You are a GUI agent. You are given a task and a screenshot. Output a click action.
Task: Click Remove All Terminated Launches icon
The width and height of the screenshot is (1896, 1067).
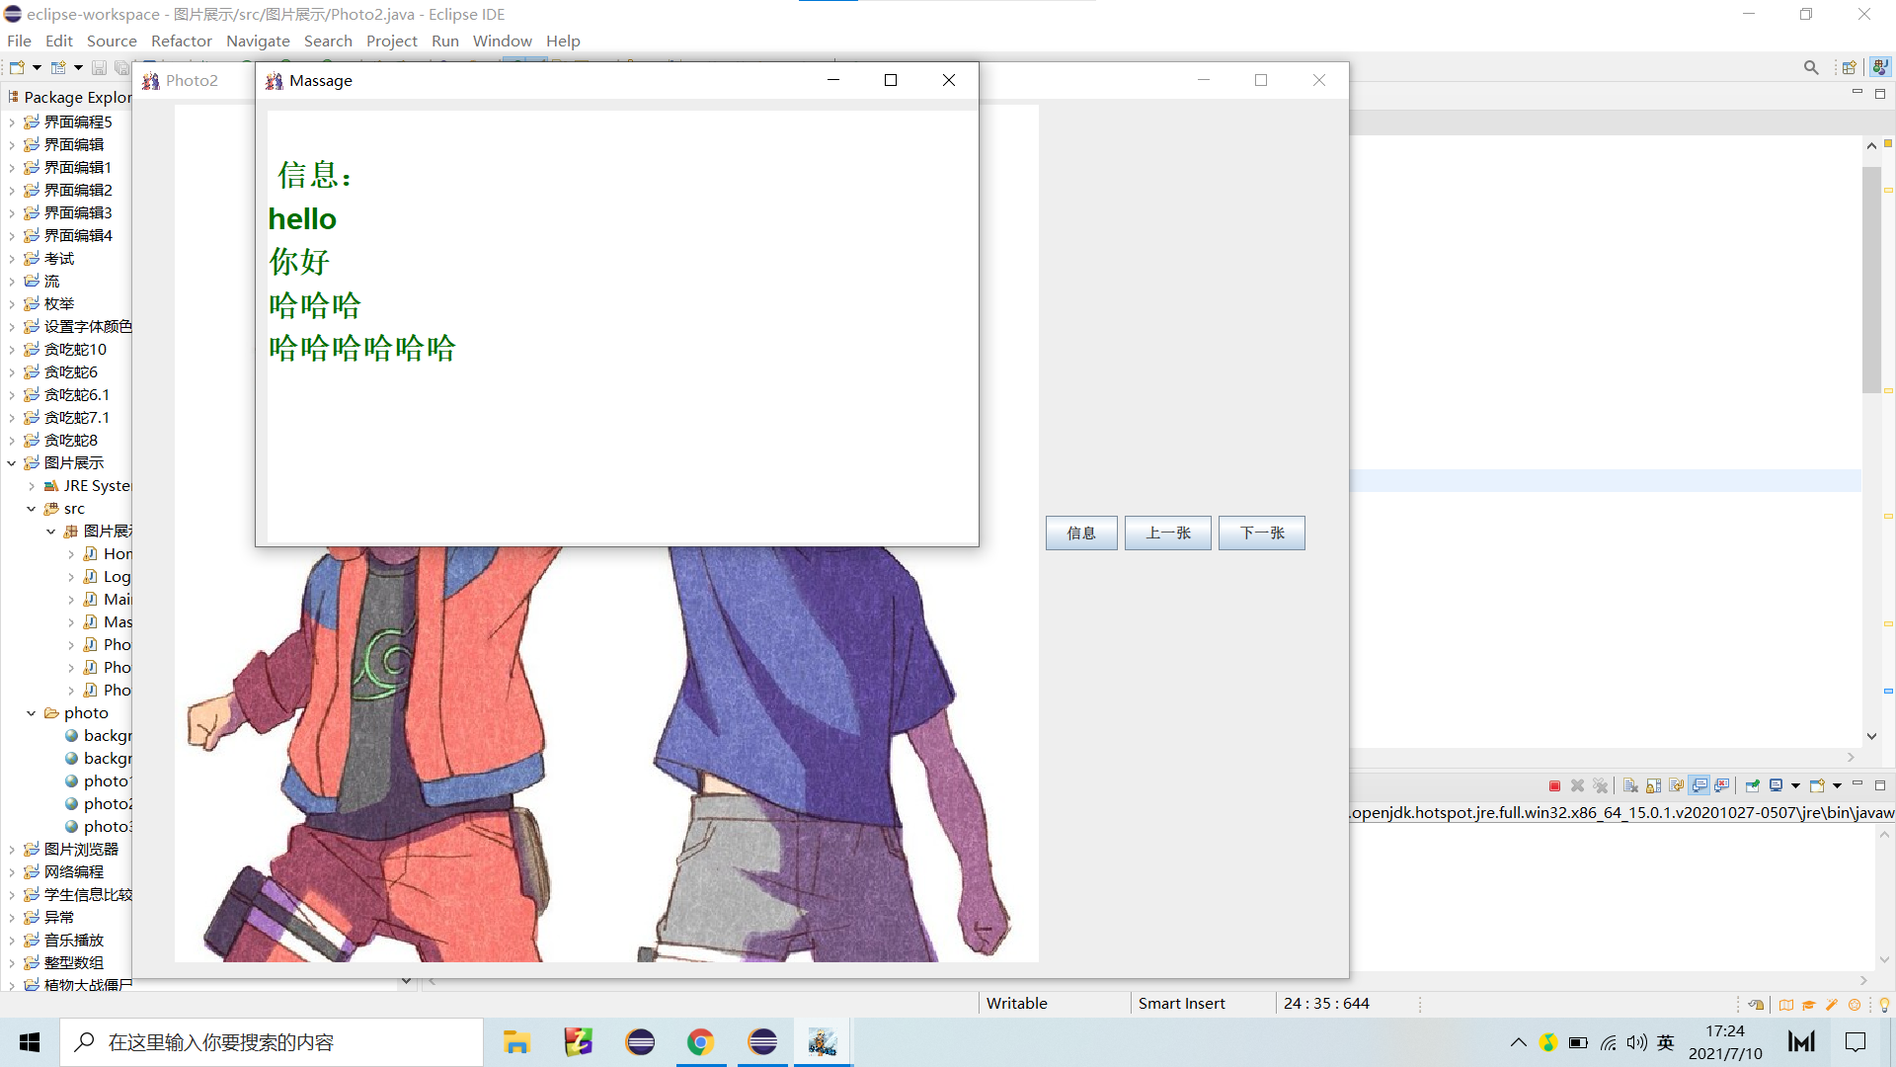[x=1601, y=785]
